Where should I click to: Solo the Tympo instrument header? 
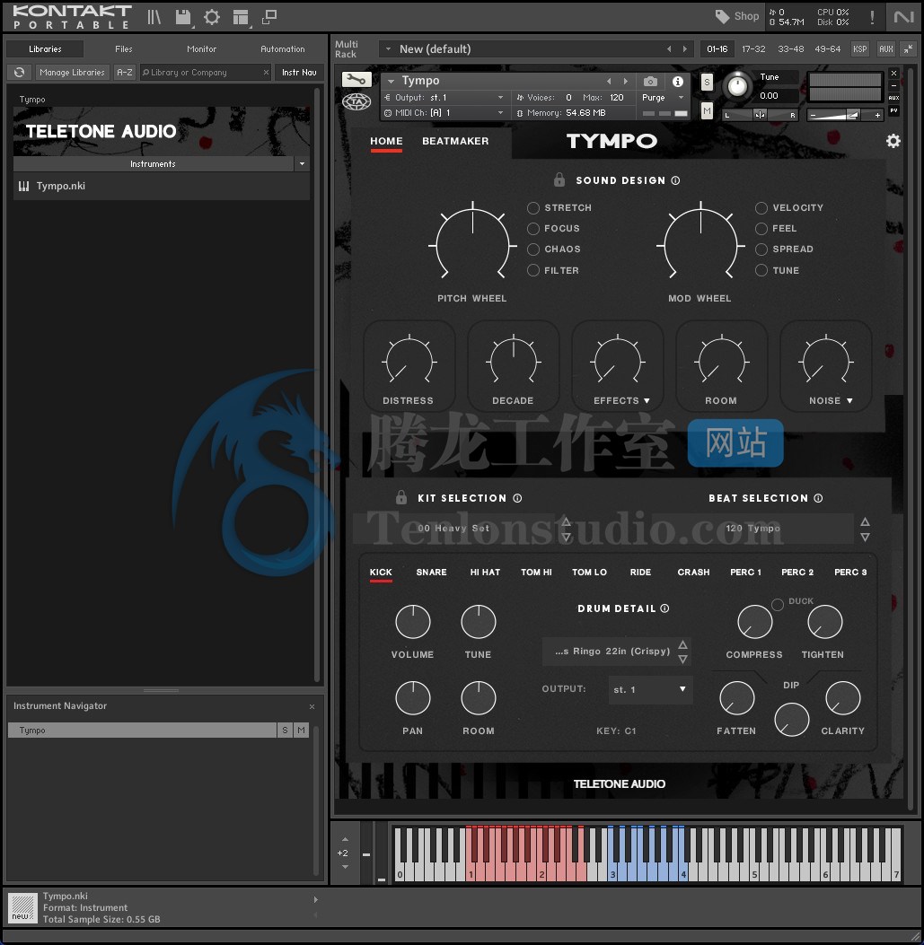707,82
